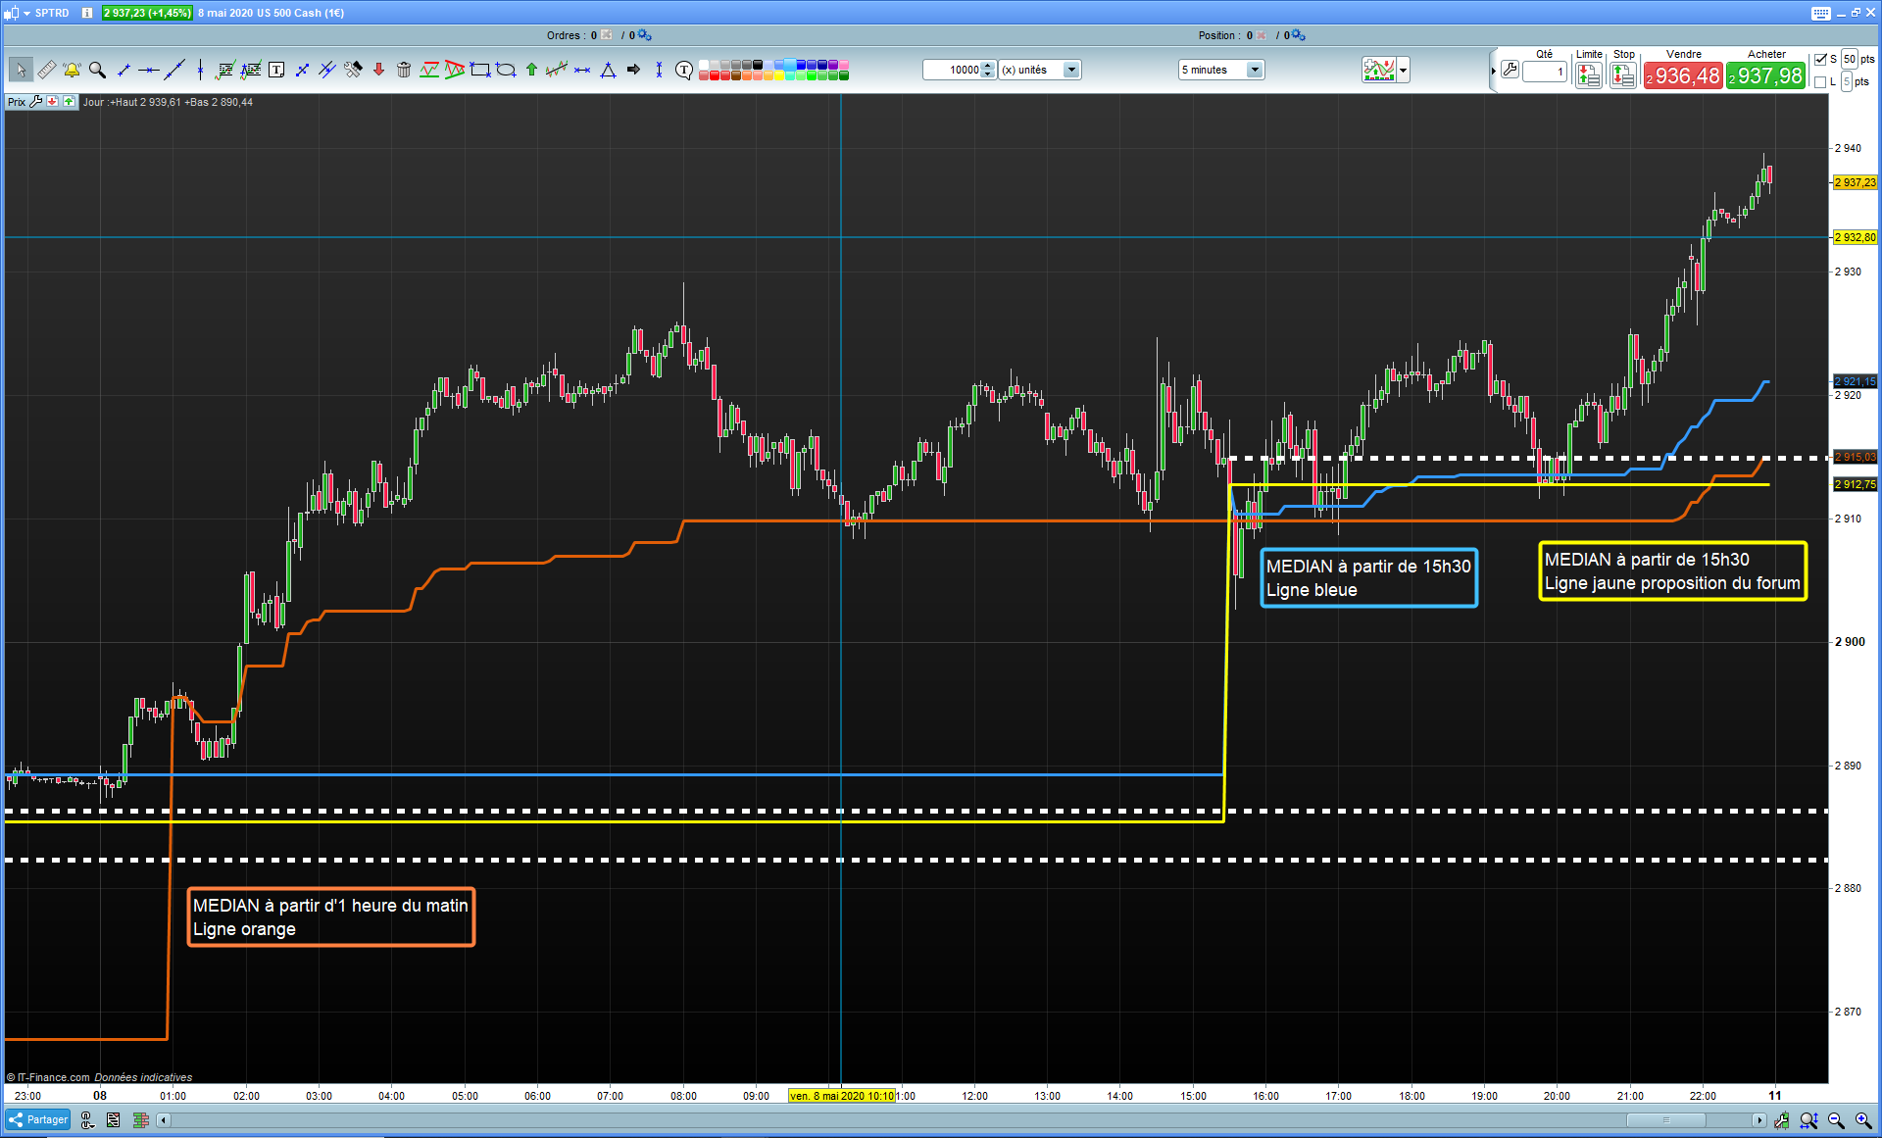
Task: Select the text annotation T tool
Action: [276, 70]
